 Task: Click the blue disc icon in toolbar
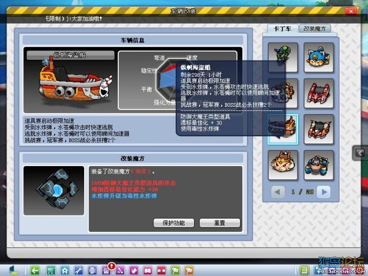coord(92,271)
